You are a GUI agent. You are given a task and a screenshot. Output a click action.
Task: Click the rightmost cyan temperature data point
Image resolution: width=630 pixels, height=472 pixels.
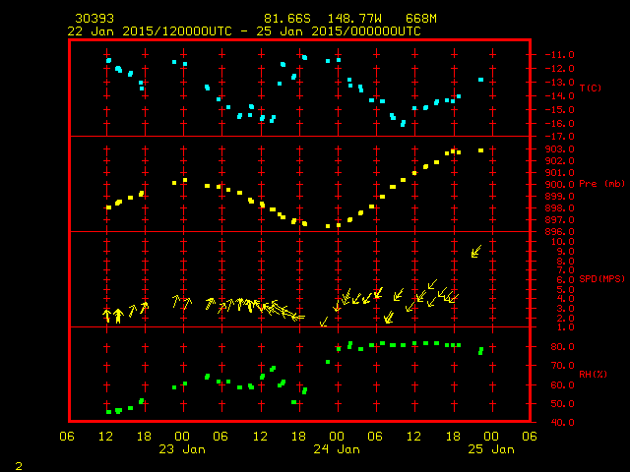click(x=480, y=80)
